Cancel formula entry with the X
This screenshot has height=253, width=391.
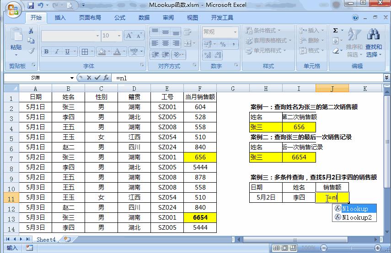coord(89,78)
